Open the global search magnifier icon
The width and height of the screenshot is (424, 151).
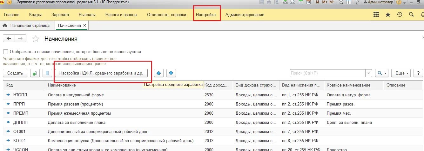tap(411, 15)
